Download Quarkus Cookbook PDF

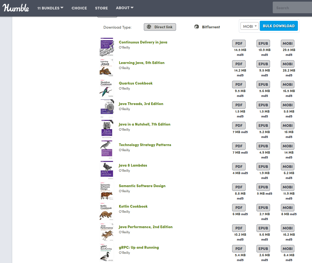coord(239,85)
